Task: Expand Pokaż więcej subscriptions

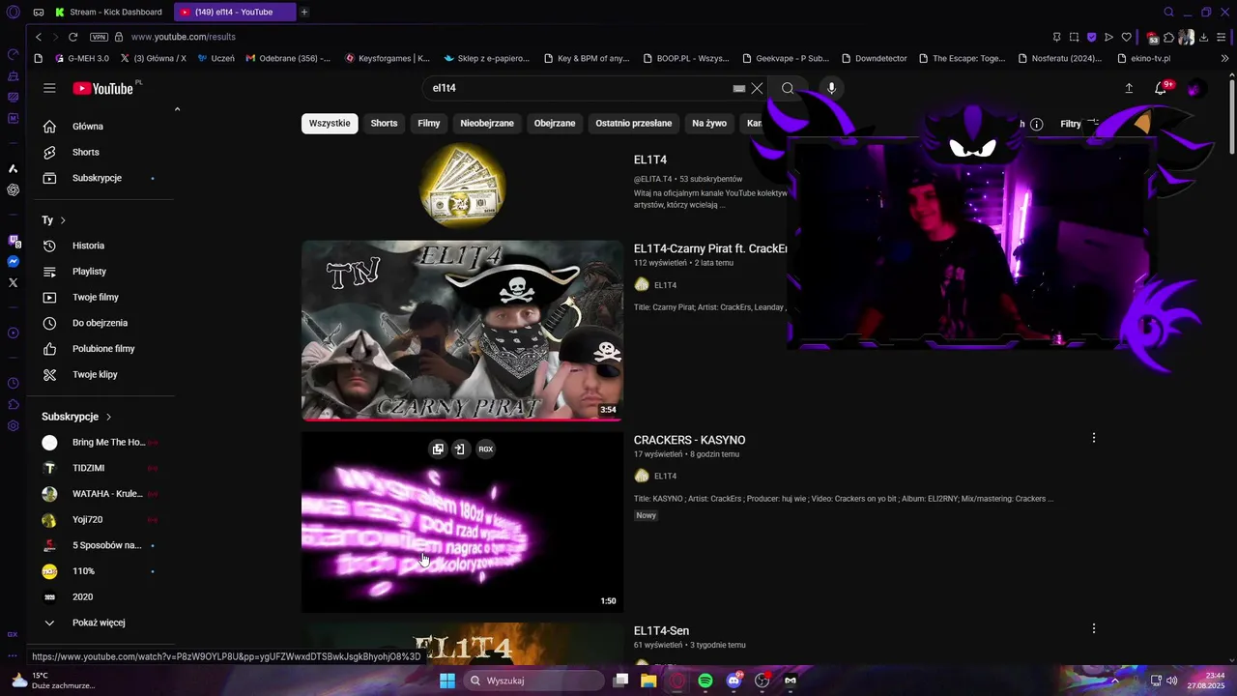Action: pos(101,623)
